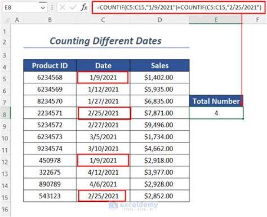Select row 2 header
This screenshot has height=217, width=267.
pyautogui.click(x=5, y=42)
